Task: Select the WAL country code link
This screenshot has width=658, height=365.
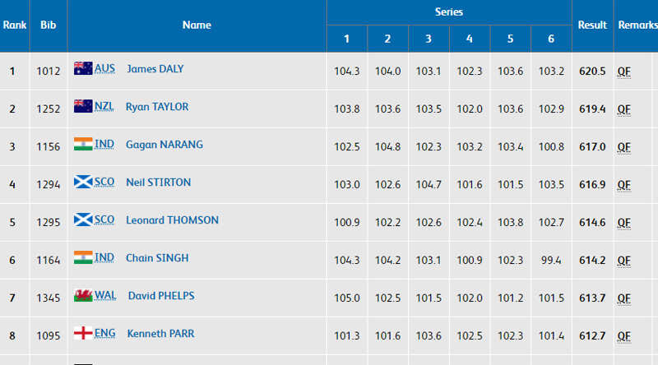Action: coord(105,295)
